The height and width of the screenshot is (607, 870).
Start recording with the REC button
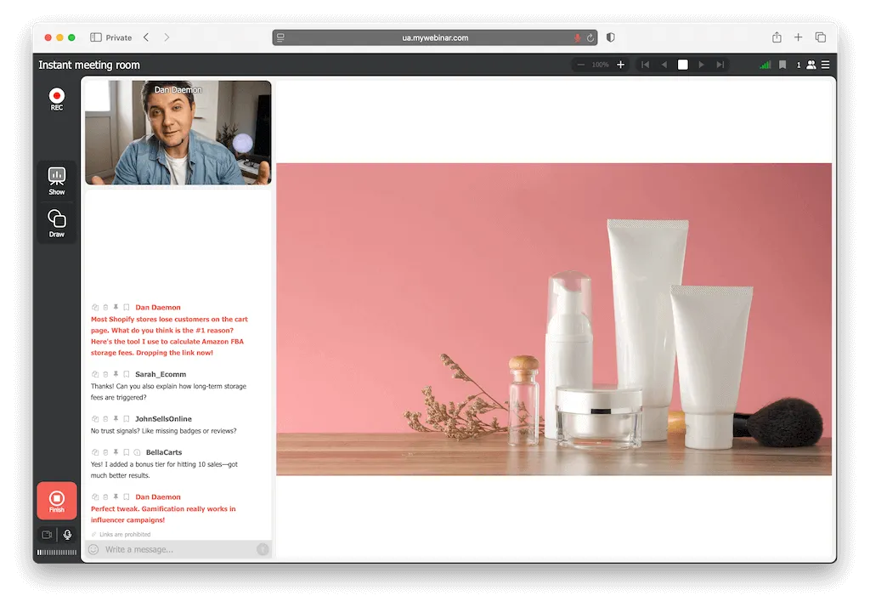point(57,99)
